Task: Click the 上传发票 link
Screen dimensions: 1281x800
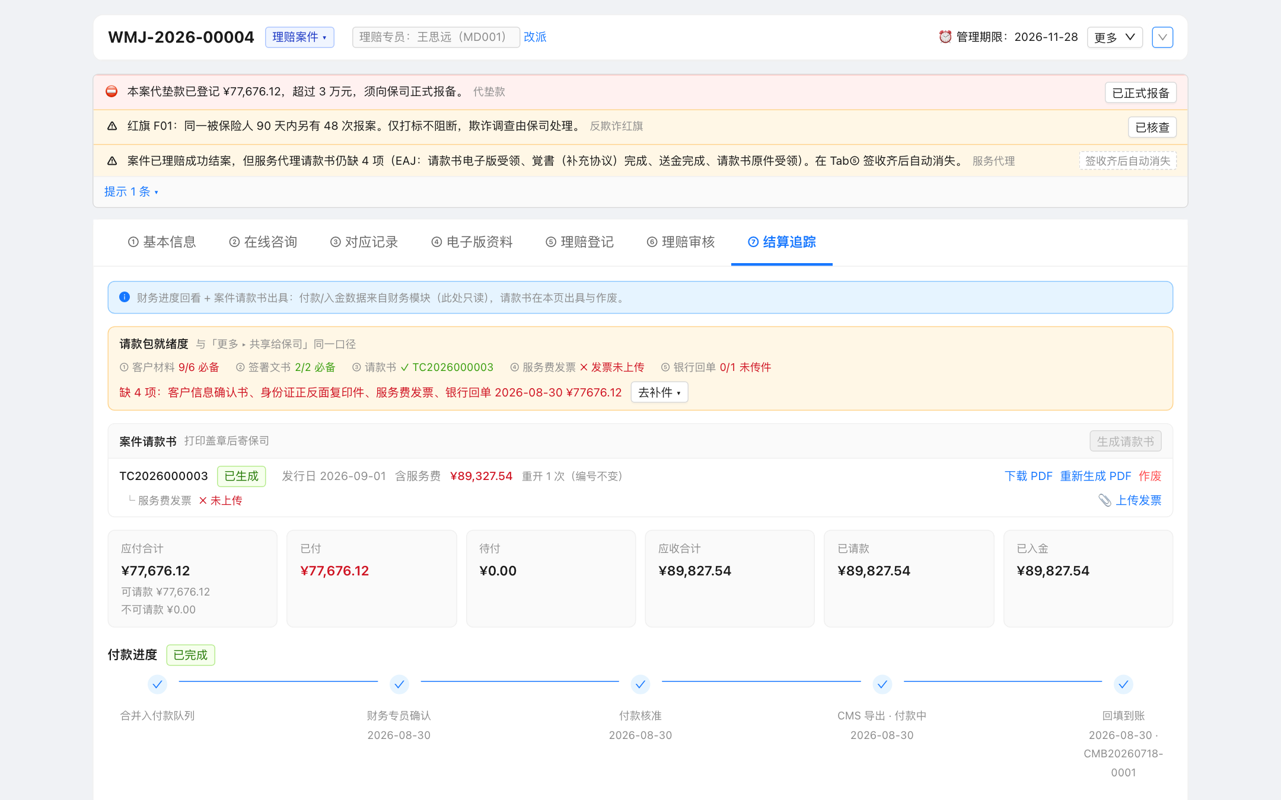Action: tap(1139, 500)
